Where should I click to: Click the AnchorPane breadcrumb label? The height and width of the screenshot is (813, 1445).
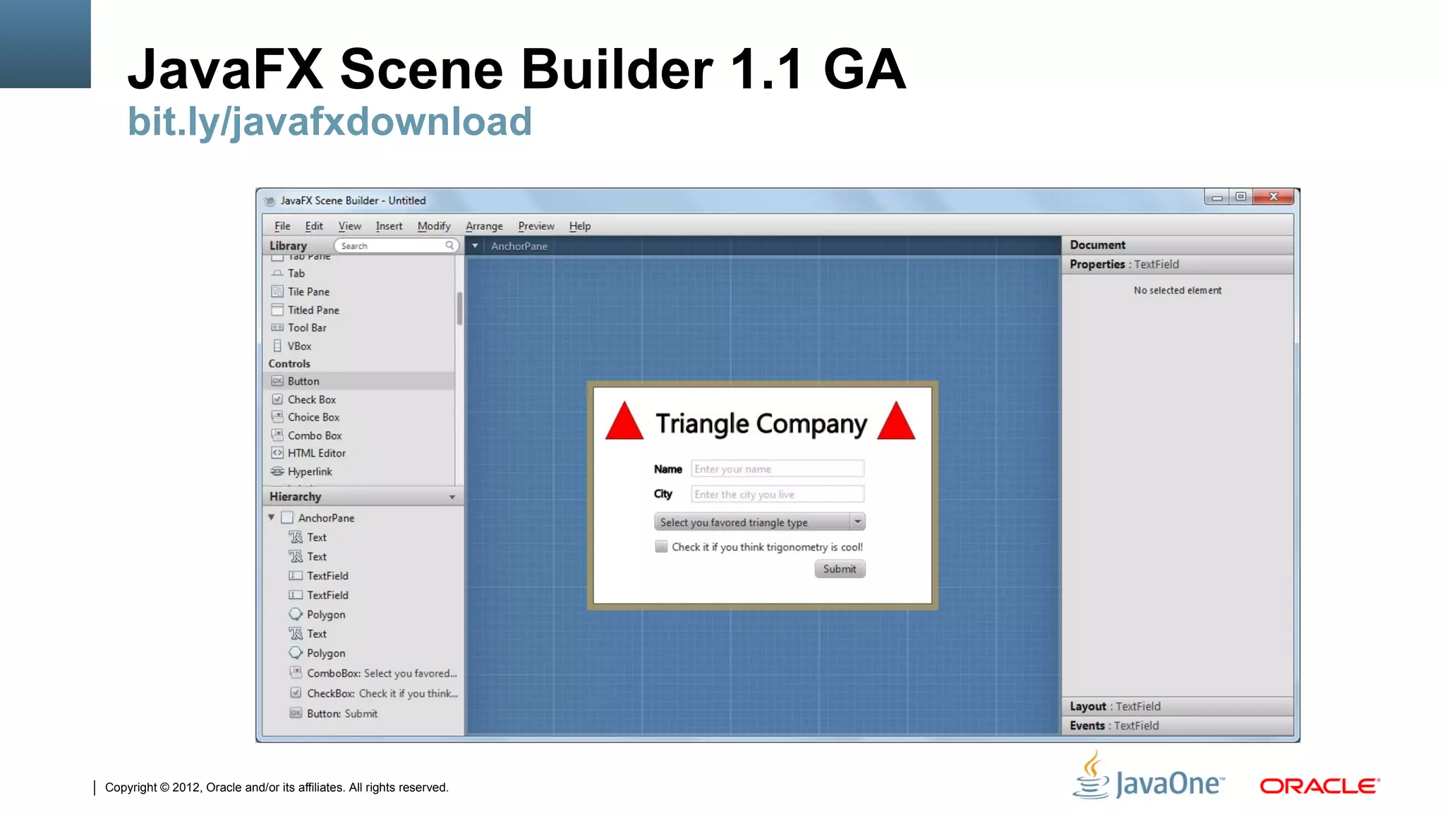point(519,246)
